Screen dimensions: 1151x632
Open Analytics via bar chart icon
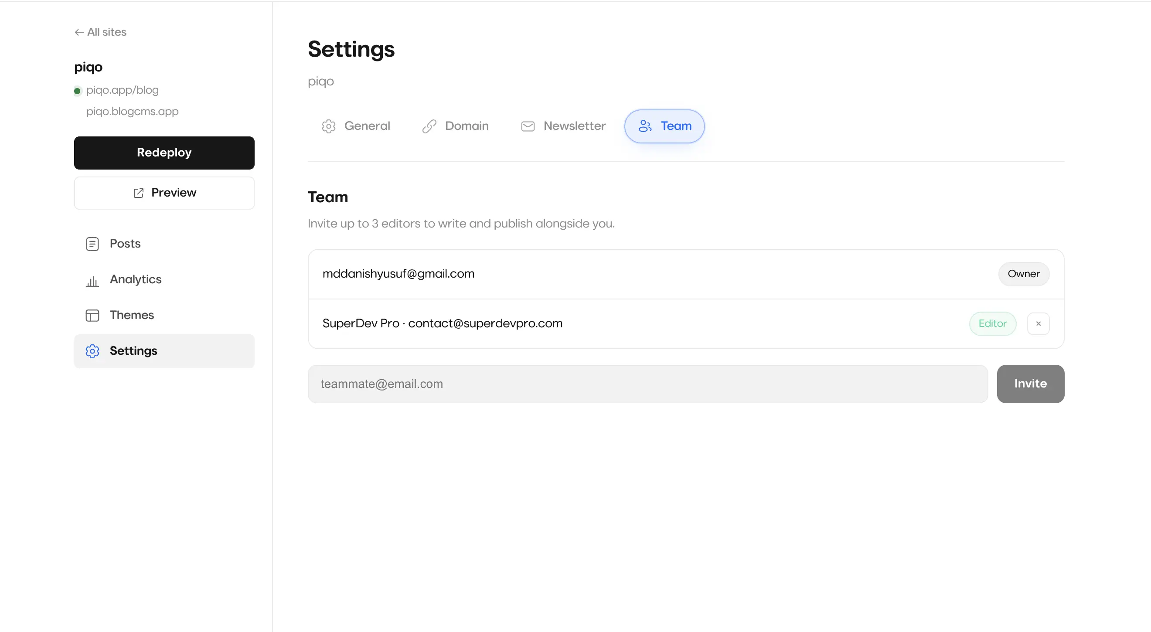(92, 280)
